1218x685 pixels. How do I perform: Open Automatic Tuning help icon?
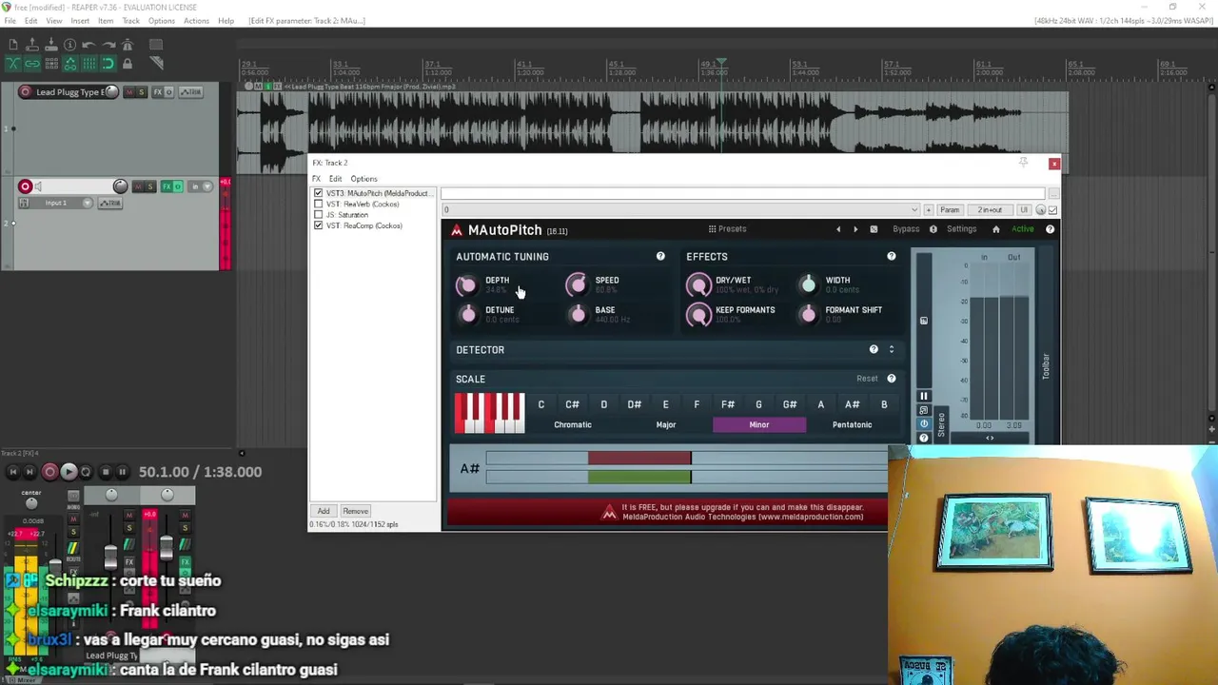(x=660, y=257)
